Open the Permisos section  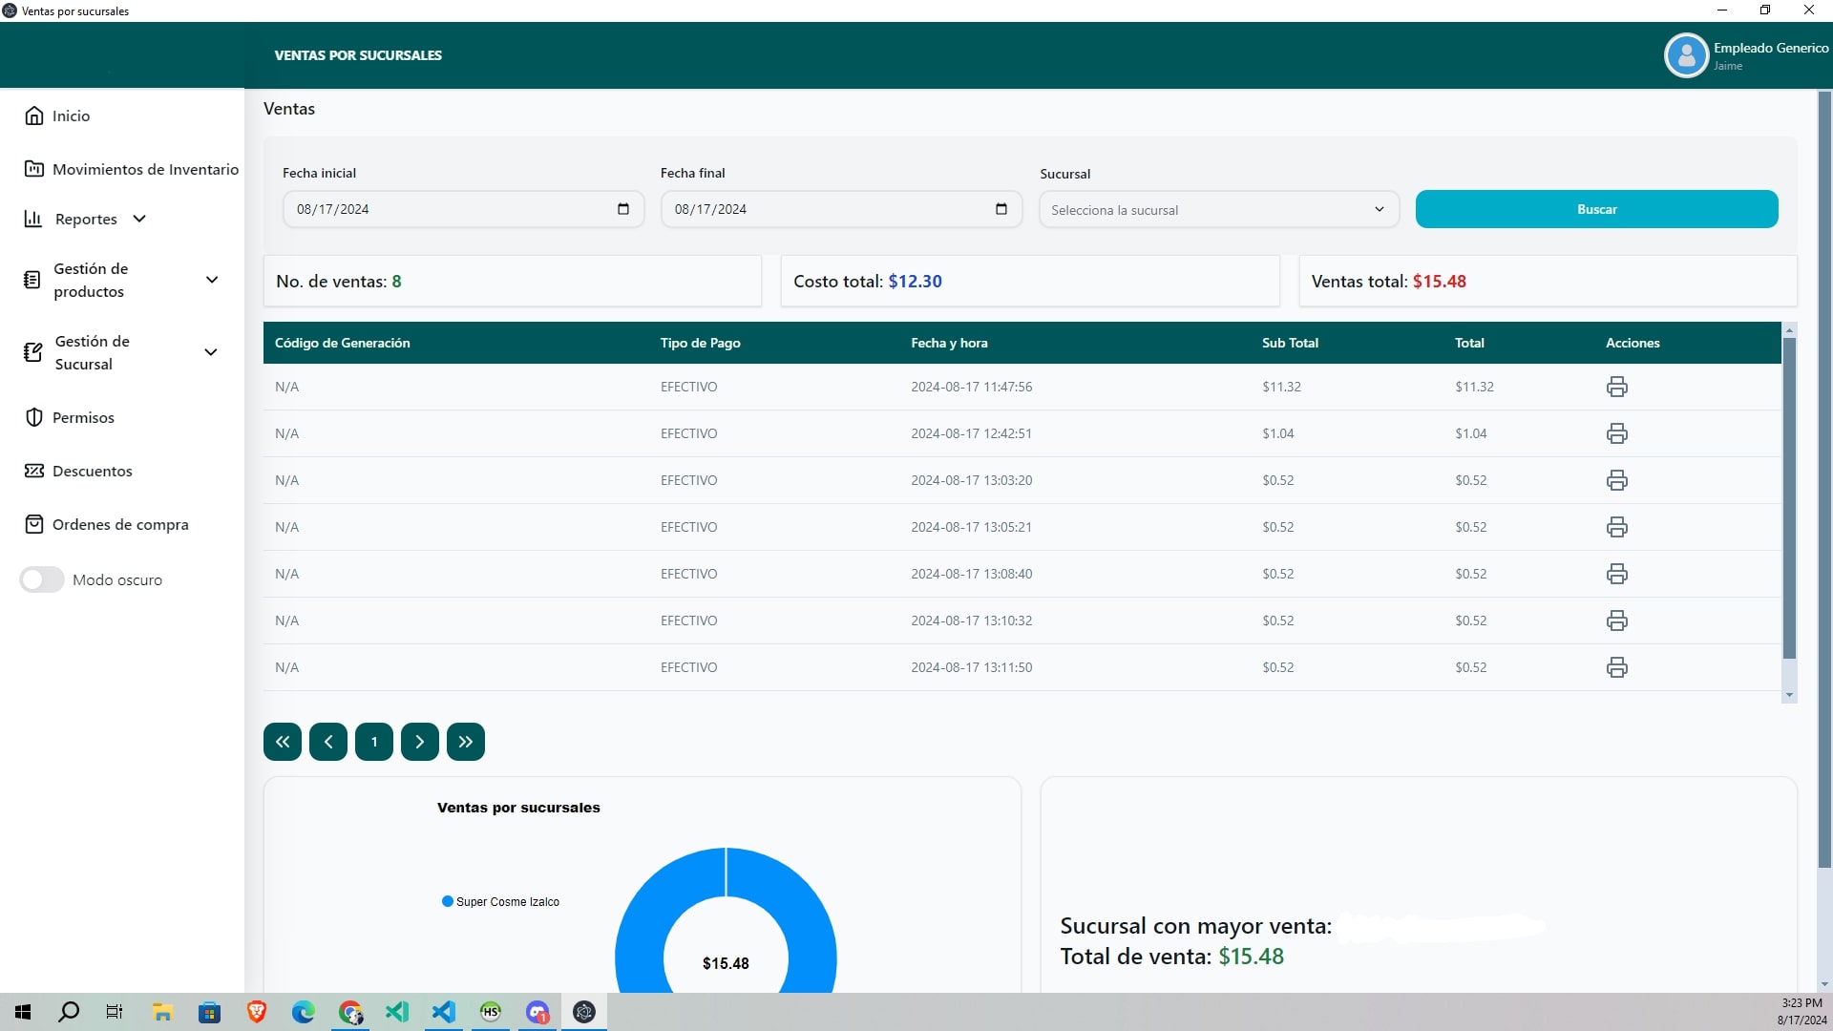coord(70,417)
